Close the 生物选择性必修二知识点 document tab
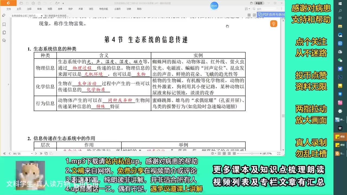Image resolution: width=347 pixels, height=195 pixels. click(x=41, y=16)
